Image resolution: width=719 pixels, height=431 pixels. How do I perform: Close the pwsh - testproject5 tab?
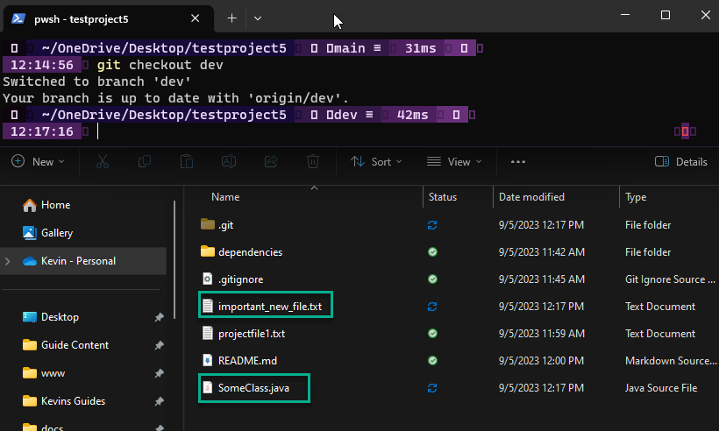click(195, 18)
